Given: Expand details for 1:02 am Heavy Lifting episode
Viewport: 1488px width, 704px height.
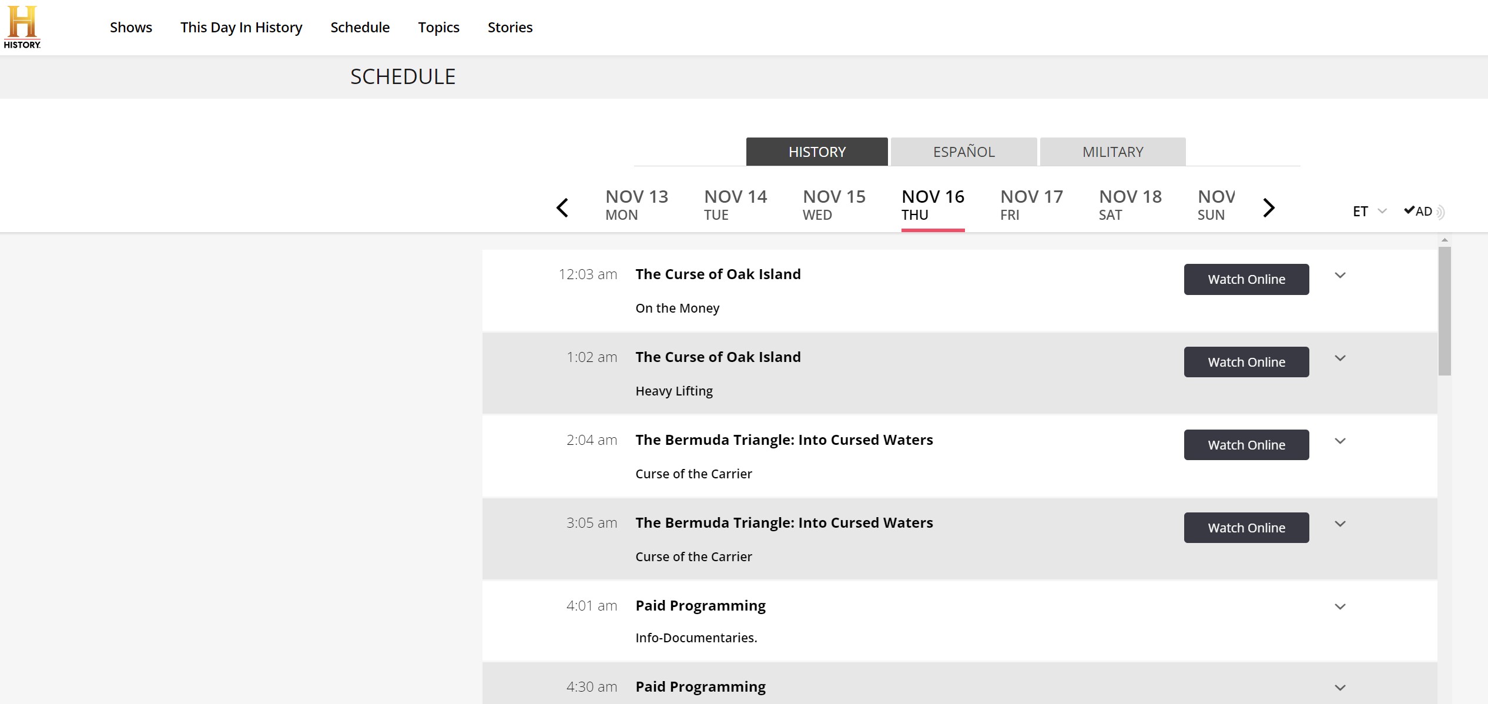Looking at the screenshot, I should click(1340, 358).
